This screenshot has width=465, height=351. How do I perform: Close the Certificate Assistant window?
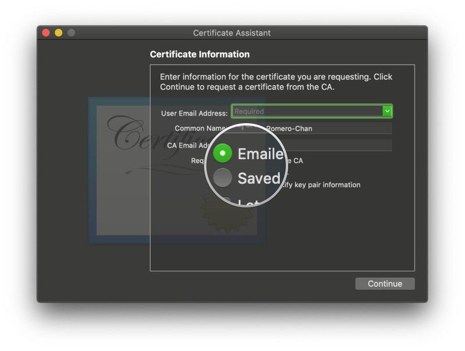[46, 33]
